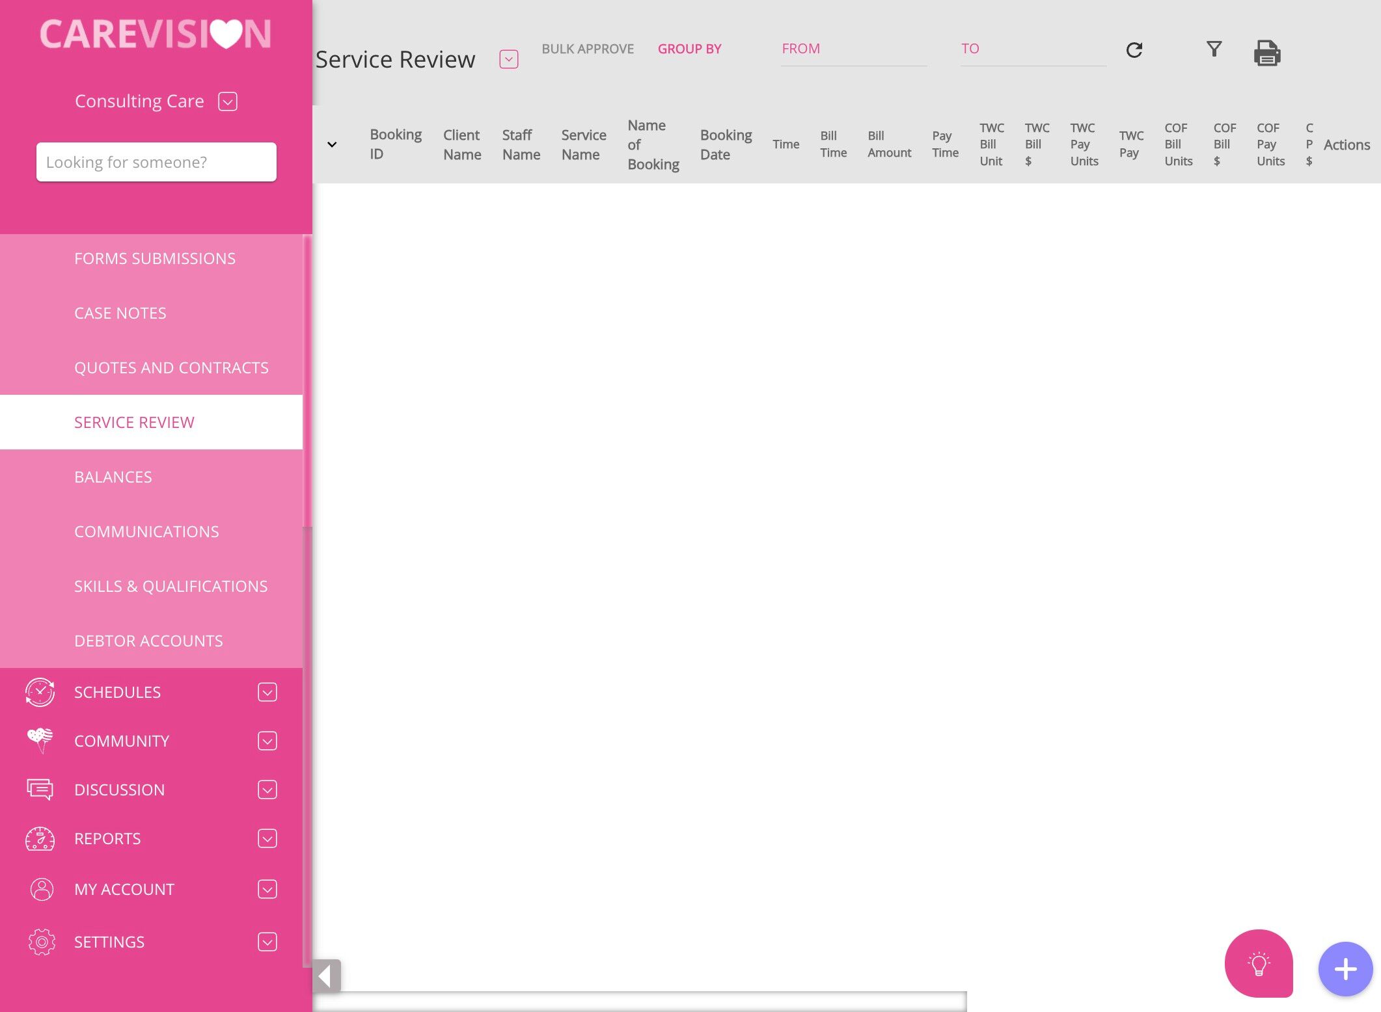Click the Schedules clock icon
This screenshot has width=1381, height=1012.
click(40, 692)
